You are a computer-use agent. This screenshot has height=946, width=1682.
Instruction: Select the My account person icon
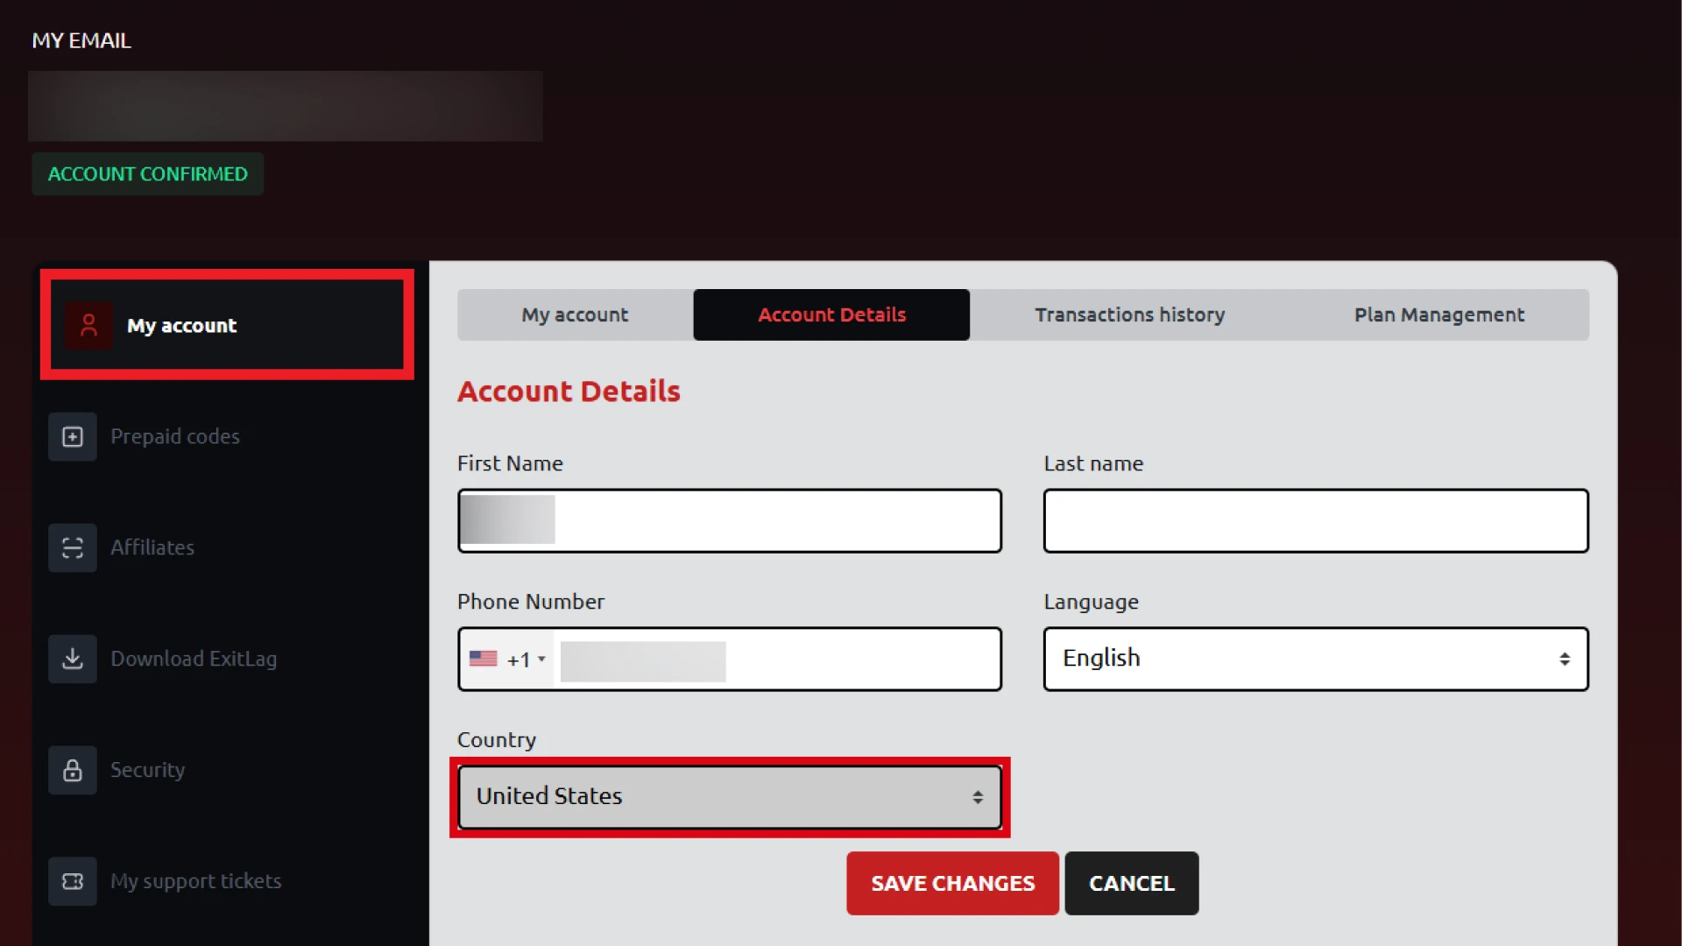(x=88, y=325)
